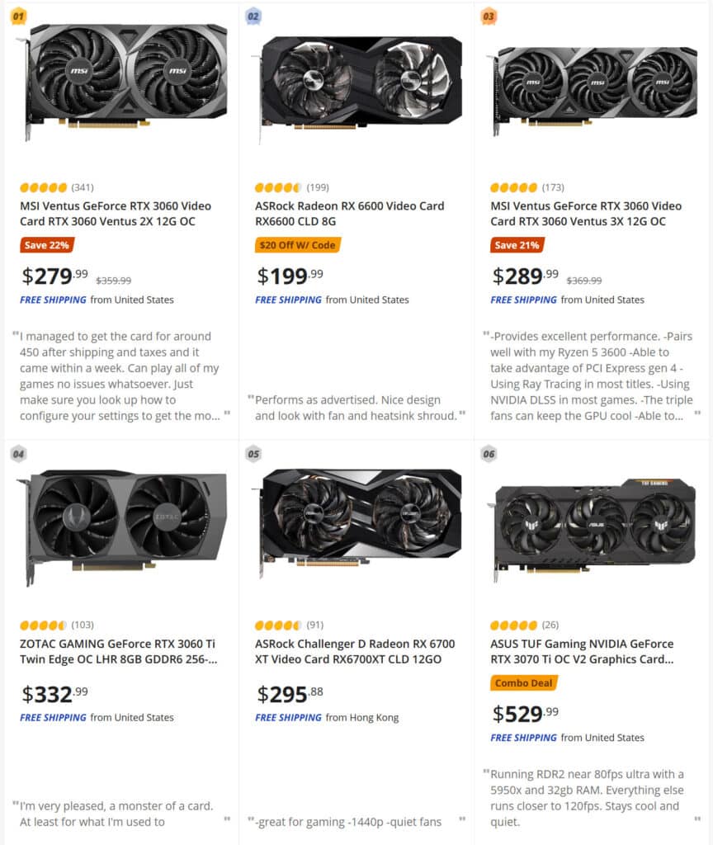This screenshot has width=713, height=845.
Task: Open MSI Ventus 3X 12G OC product title
Action: click(586, 214)
